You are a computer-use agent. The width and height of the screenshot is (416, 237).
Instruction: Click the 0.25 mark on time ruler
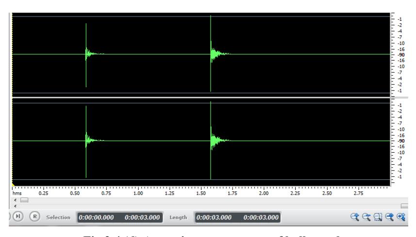coord(43,193)
